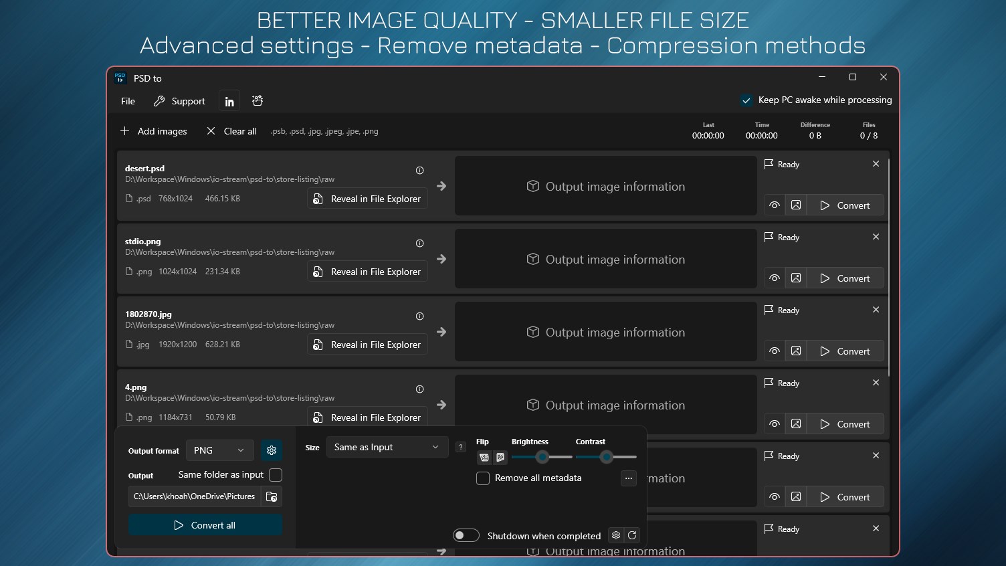Open the Support menu

(179, 101)
